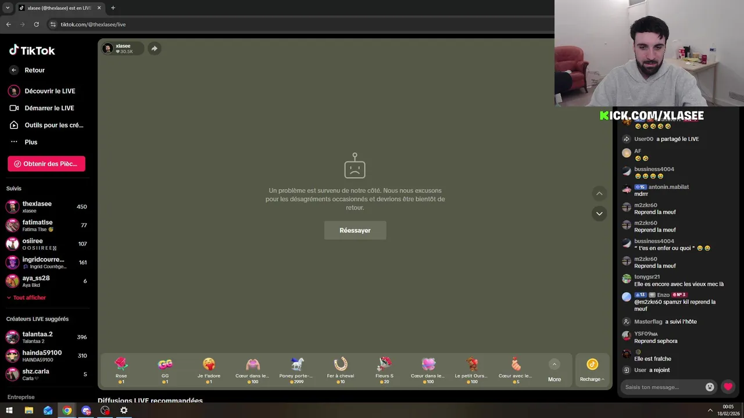Click the Réessayer button

pyautogui.click(x=355, y=230)
